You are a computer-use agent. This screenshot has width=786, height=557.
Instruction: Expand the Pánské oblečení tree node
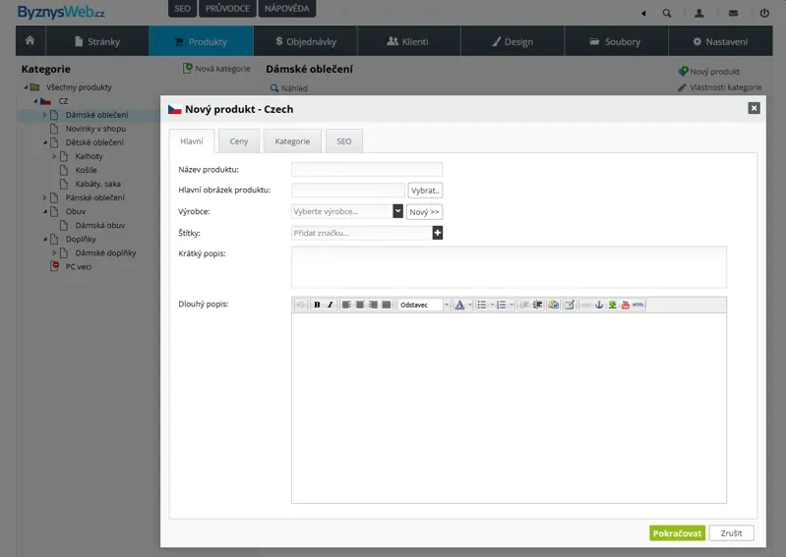coord(44,197)
